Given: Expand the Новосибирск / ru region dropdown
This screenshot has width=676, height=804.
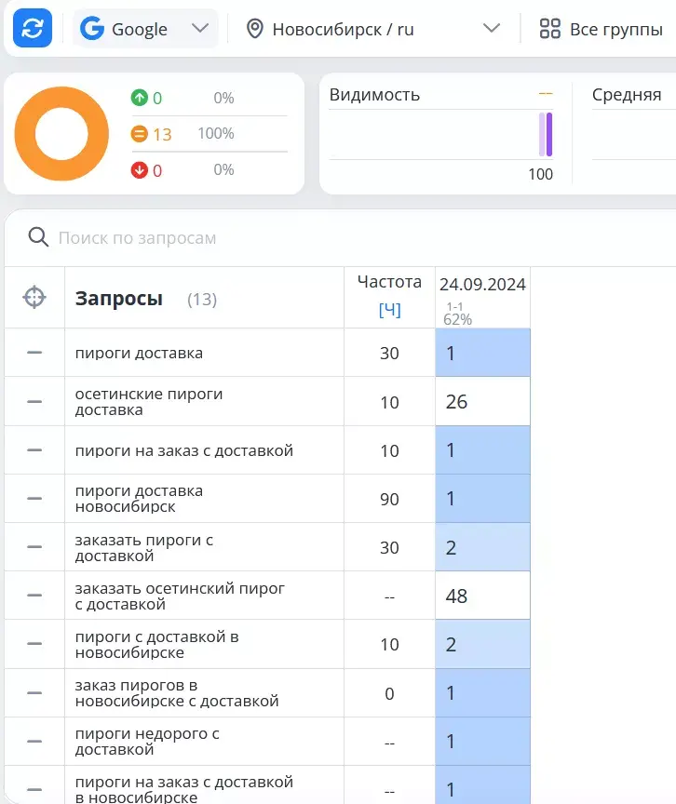Looking at the screenshot, I should pyautogui.click(x=372, y=29).
